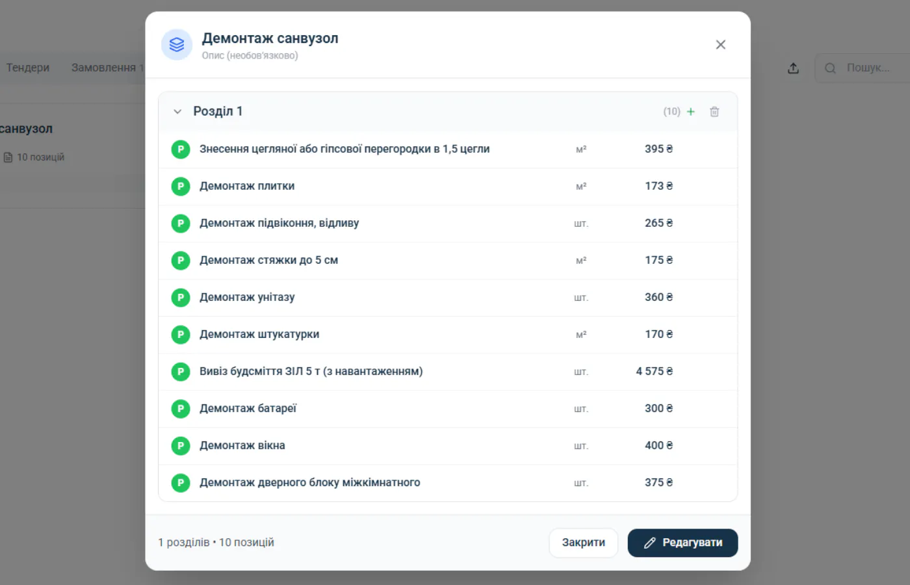Select the Демонтаж дверного блоку міжкімнатного text
The width and height of the screenshot is (910, 585).
[309, 483]
